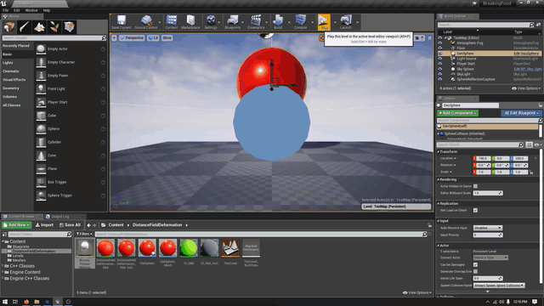544x306 pixels.
Task: Select Geometry Editing mode icon
Action: (70, 26)
